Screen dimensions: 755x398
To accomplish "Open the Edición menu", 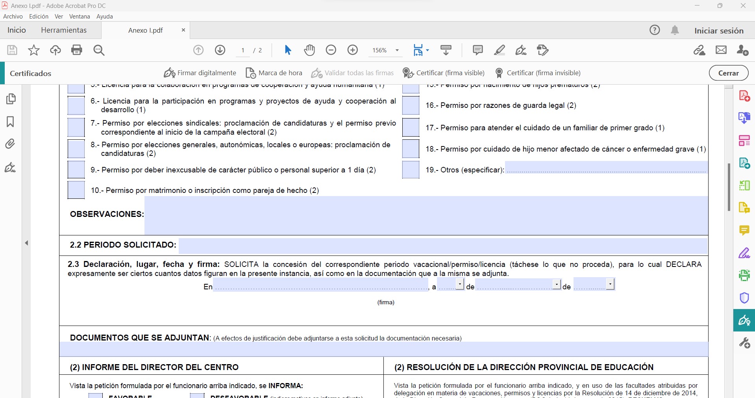I will pos(39,17).
